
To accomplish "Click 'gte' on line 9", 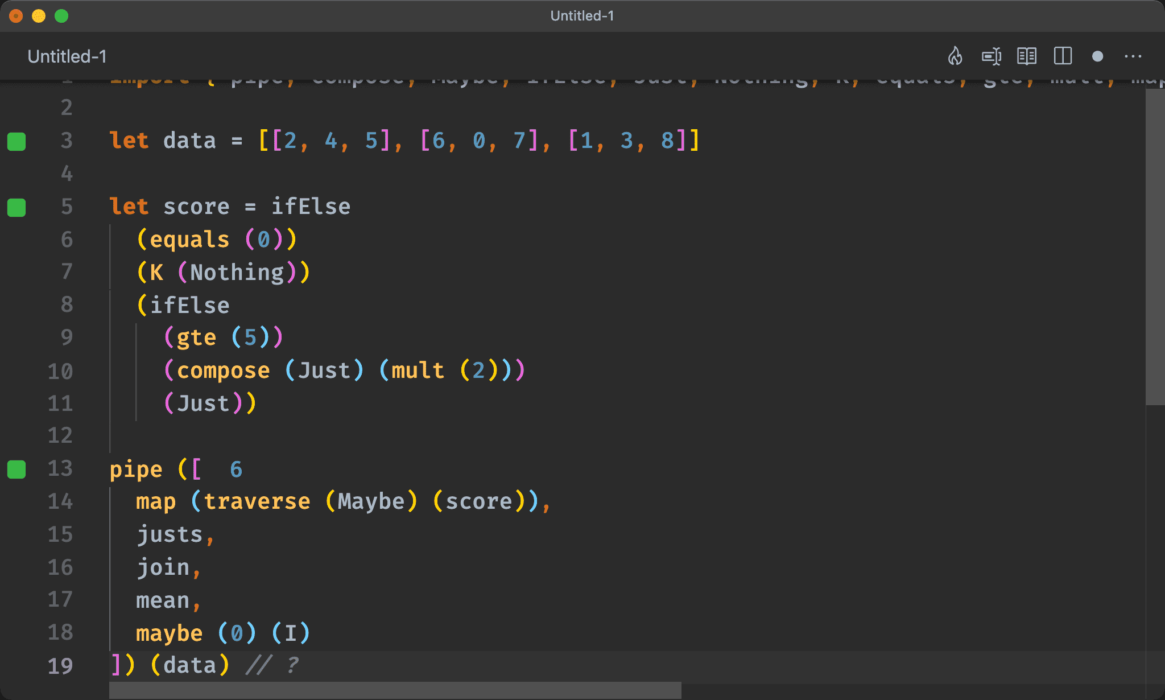I will [x=196, y=337].
